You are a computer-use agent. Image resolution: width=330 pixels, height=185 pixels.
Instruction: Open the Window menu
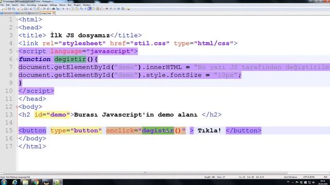coord(87,5)
